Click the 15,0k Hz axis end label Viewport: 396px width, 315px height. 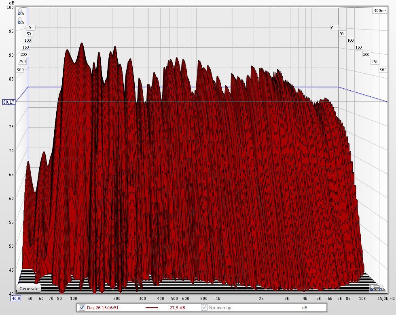[x=386, y=298]
